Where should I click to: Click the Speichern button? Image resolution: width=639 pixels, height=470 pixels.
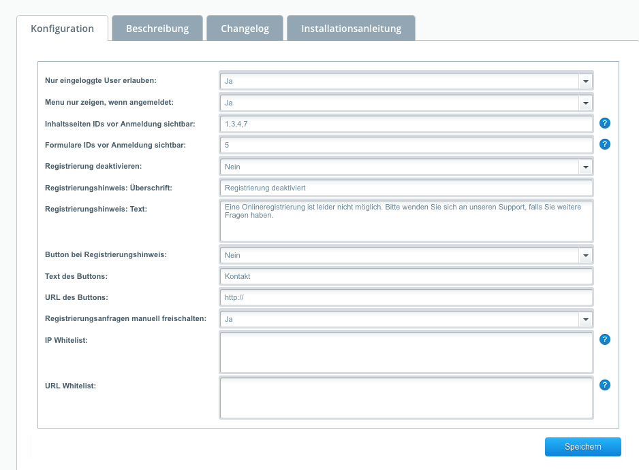pyautogui.click(x=582, y=447)
